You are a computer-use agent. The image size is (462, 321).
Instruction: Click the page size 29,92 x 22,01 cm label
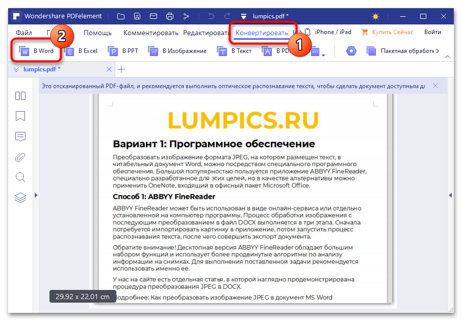point(83,297)
